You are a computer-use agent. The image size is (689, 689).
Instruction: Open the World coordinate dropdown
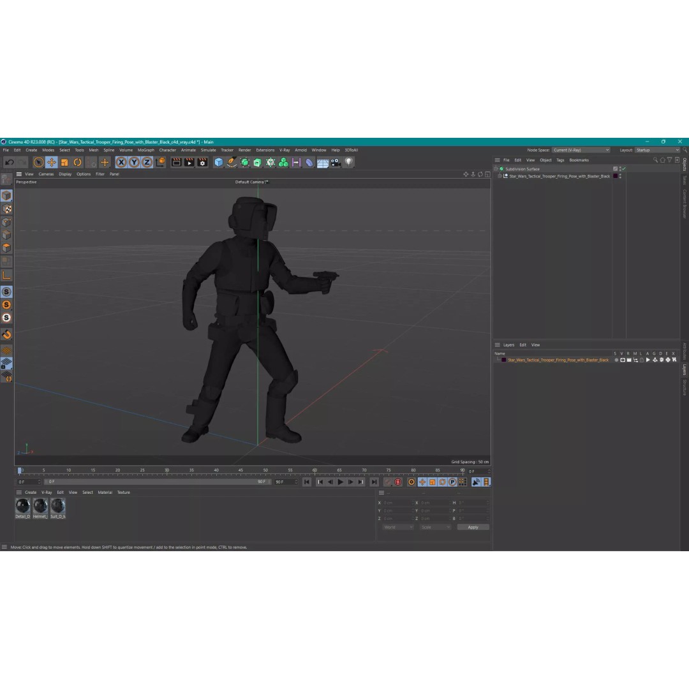(397, 528)
